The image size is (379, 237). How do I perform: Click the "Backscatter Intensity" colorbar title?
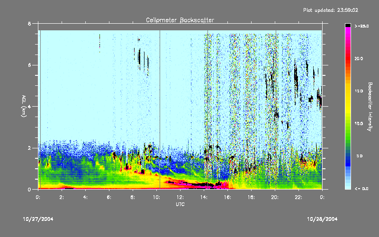click(370, 107)
